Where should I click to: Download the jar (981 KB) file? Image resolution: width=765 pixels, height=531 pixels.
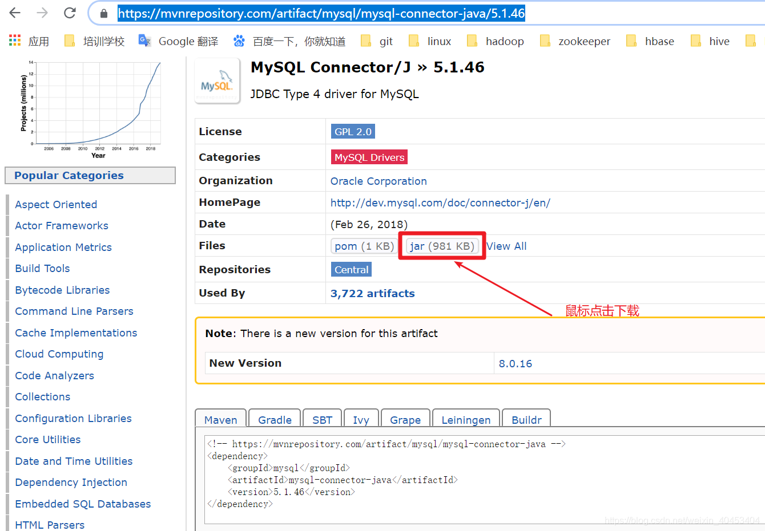442,246
